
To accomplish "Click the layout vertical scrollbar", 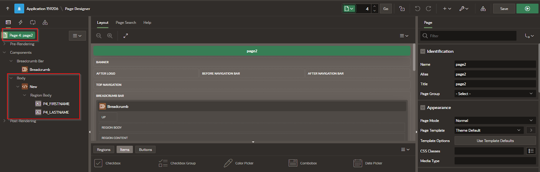I will (414, 57).
